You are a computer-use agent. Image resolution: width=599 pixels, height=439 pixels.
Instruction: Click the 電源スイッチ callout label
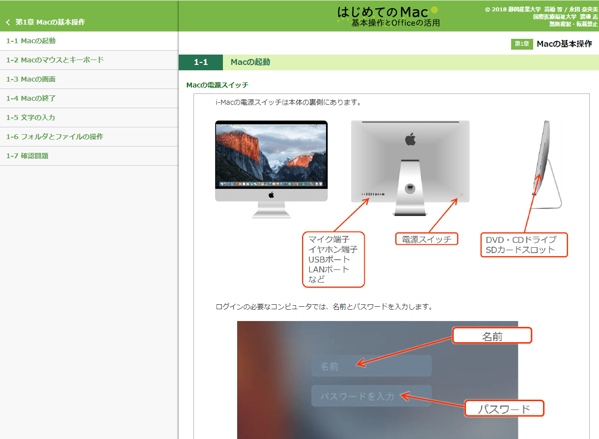click(x=427, y=239)
